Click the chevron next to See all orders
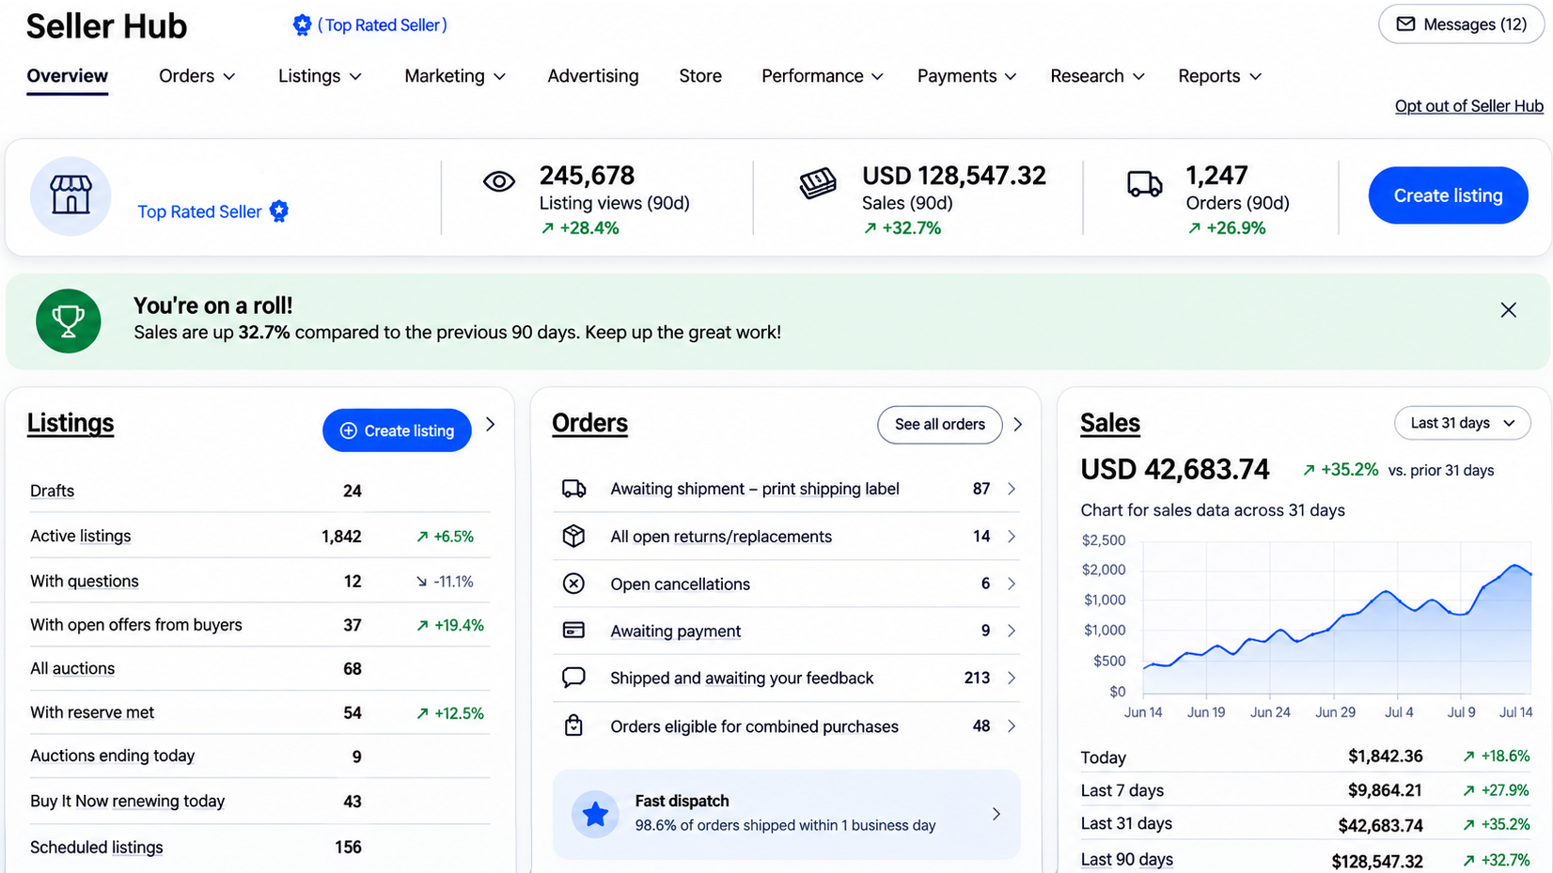Screen dimensions: 1553x873 [1018, 425]
